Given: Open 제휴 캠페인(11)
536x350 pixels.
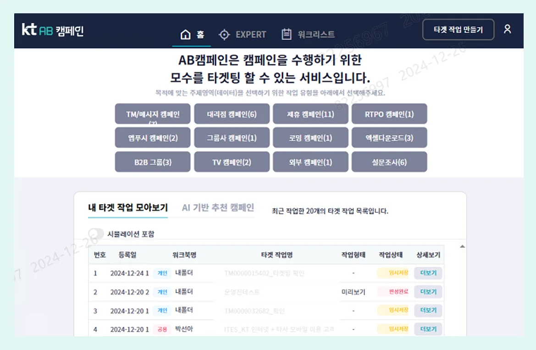Looking at the screenshot, I should click(311, 114).
